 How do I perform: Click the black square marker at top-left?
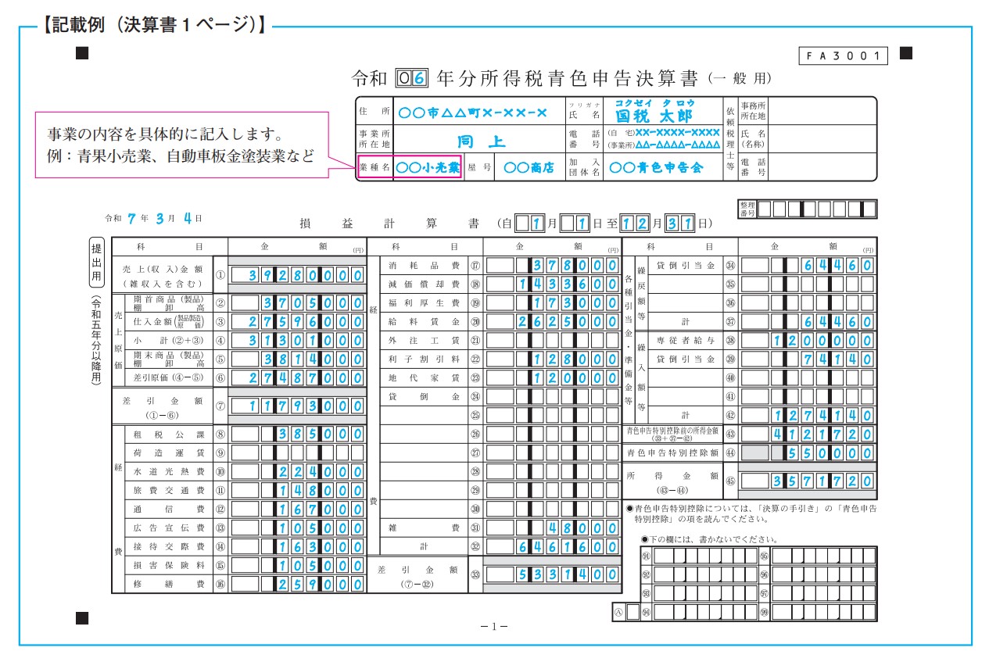81,54
